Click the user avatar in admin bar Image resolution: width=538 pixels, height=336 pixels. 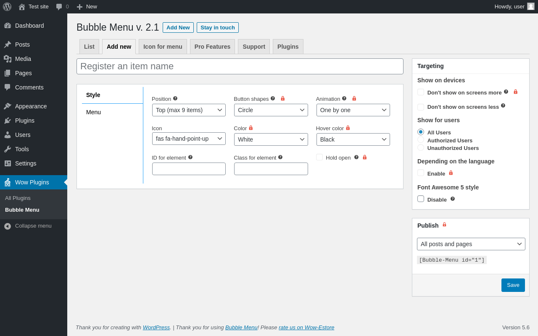pos(531,6)
